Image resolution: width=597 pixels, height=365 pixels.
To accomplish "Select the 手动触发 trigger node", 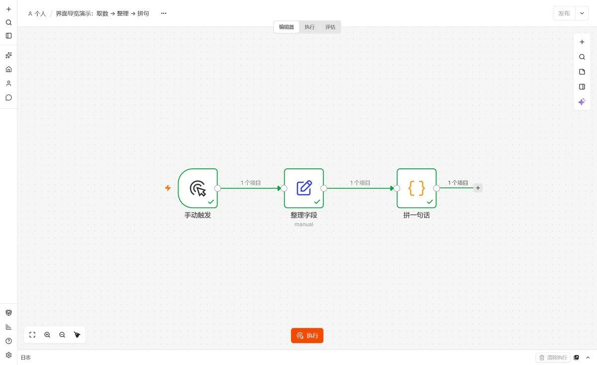I will tap(198, 188).
